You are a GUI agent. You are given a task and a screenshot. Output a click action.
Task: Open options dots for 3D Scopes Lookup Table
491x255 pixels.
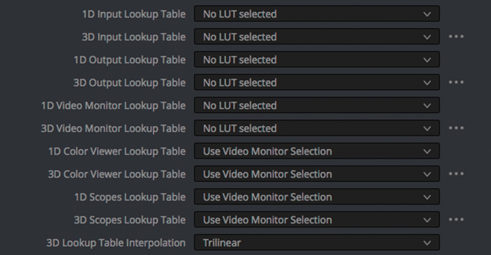456,220
